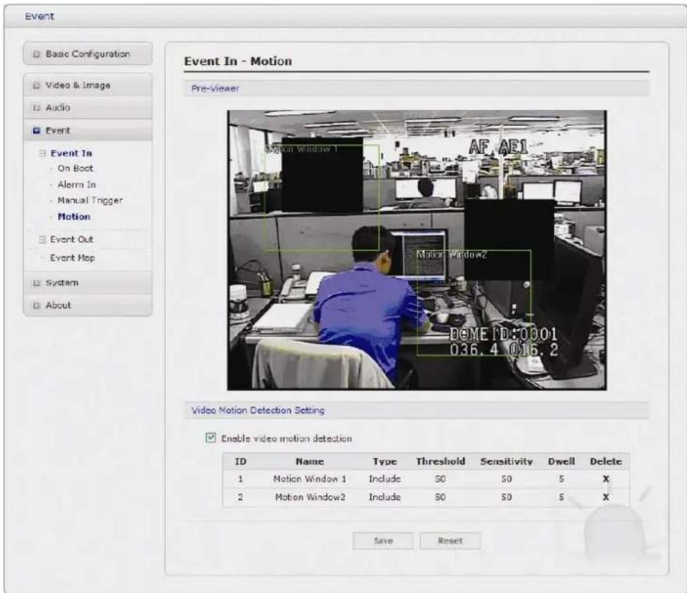Open the Alarm In event page
This screenshot has width=687, height=593.
tap(76, 185)
